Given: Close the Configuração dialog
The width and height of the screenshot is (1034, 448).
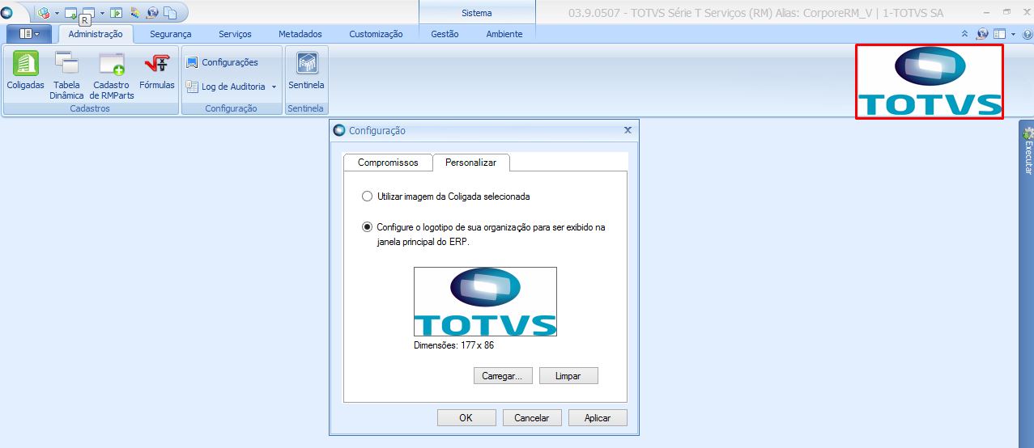Looking at the screenshot, I should coord(628,130).
